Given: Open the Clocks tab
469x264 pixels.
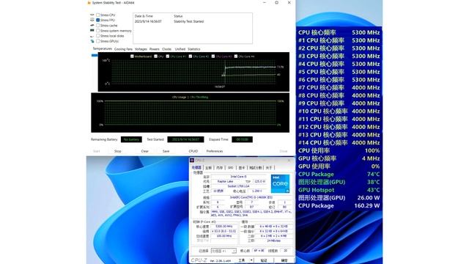Looking at the screenshot, I should pyautogui.click(x=166, y=49).
